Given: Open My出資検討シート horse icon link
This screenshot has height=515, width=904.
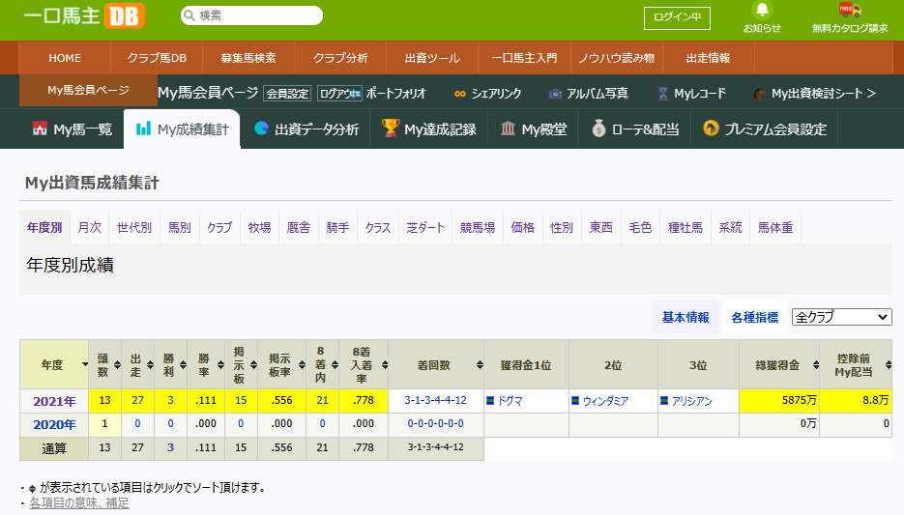Looking at the screenshot, I should click(x=815, y=94).
